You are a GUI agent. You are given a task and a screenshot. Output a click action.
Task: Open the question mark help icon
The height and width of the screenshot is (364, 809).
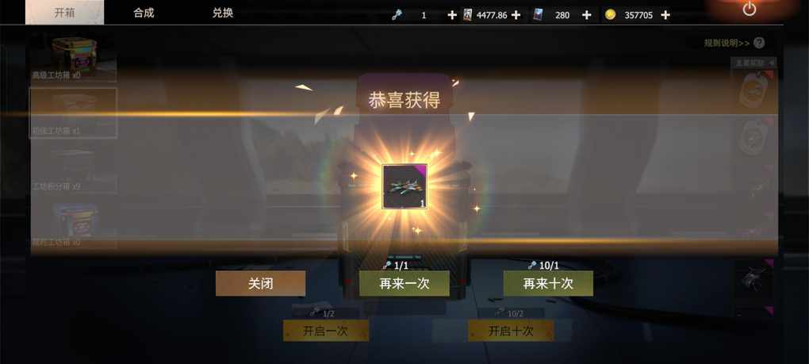[759, 44]
